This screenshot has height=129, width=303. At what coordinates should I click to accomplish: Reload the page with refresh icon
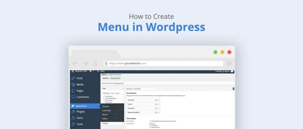95,64
